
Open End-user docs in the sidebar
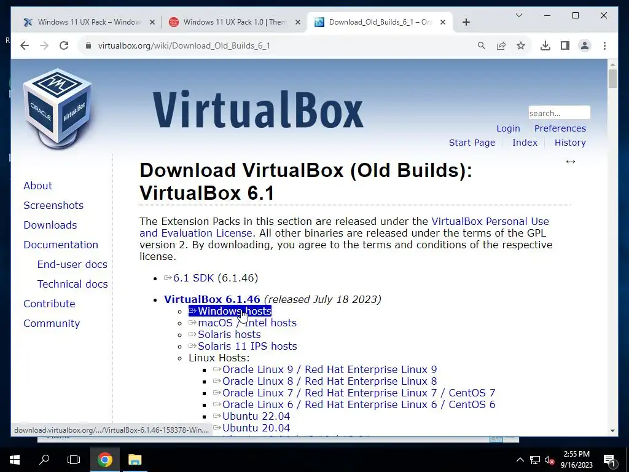pyautogui.click(x=72, y=264)
